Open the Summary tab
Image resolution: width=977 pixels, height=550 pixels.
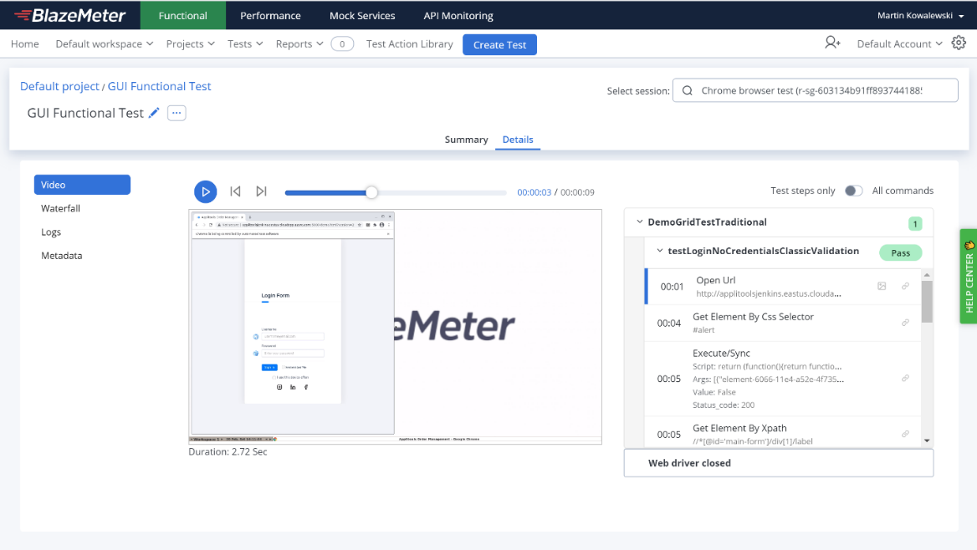pos(466,140)
